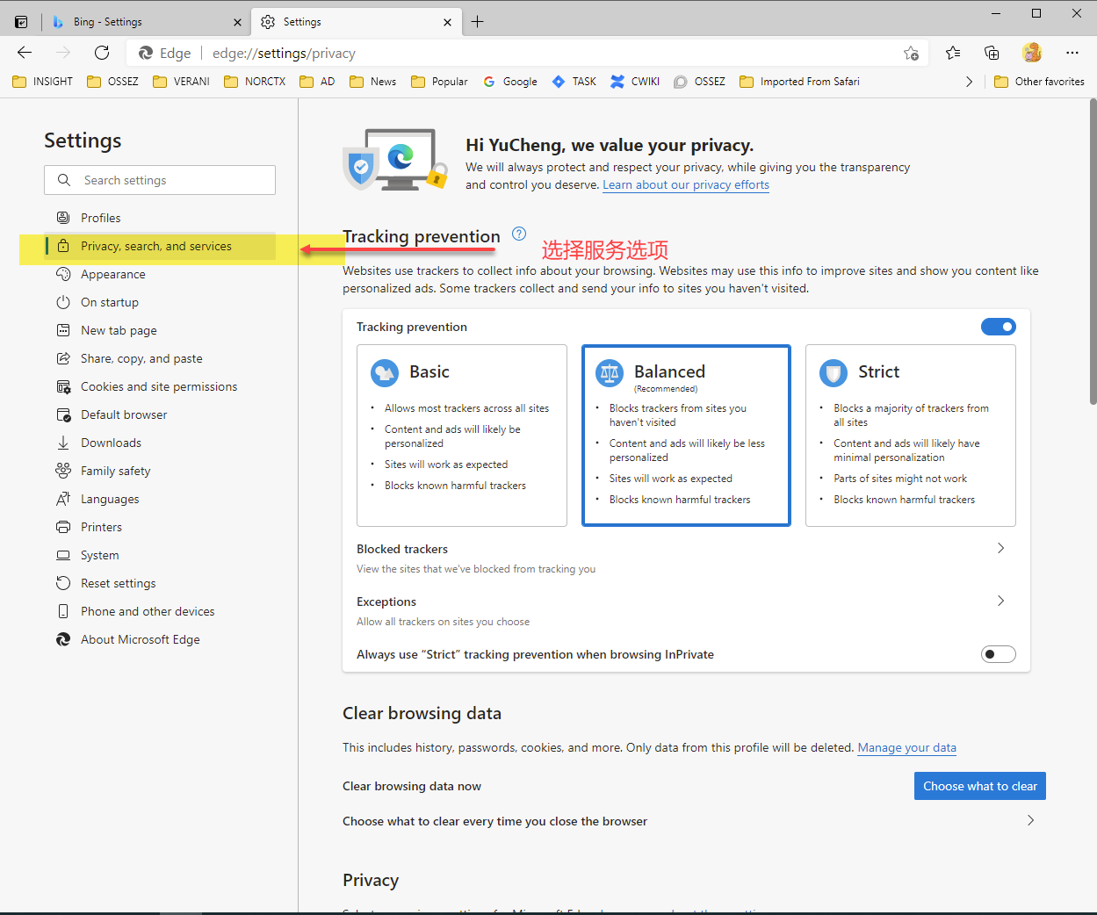This screenshot has height=915, width=1097.
Task: Select the Basic tracking prevention card
Action: pos(462,436)
